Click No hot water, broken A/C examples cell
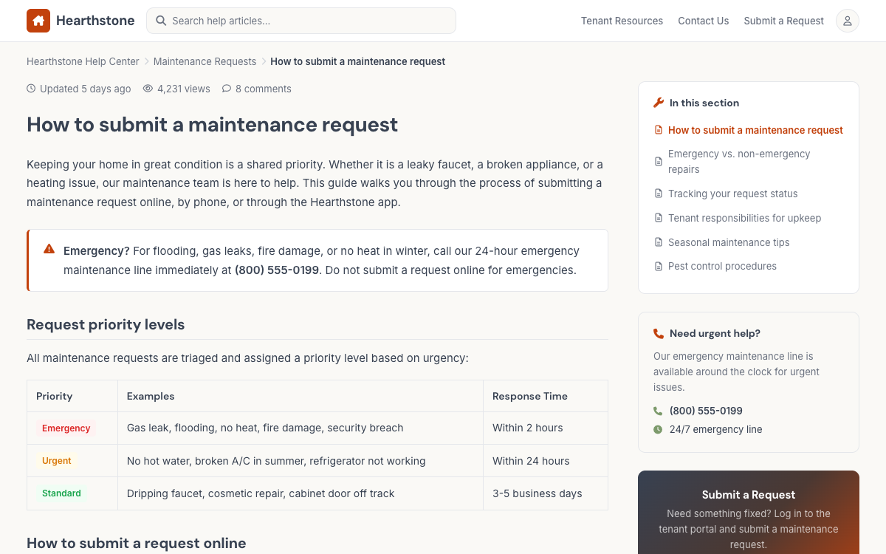The height and width of the screenshot is (554, 886). (301, 461)
